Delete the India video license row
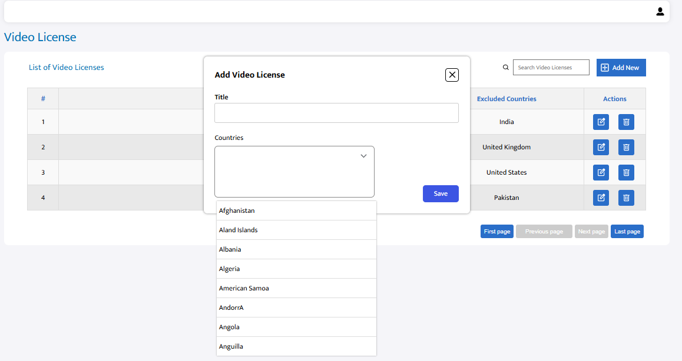The image size is (682, 361). 626,122
